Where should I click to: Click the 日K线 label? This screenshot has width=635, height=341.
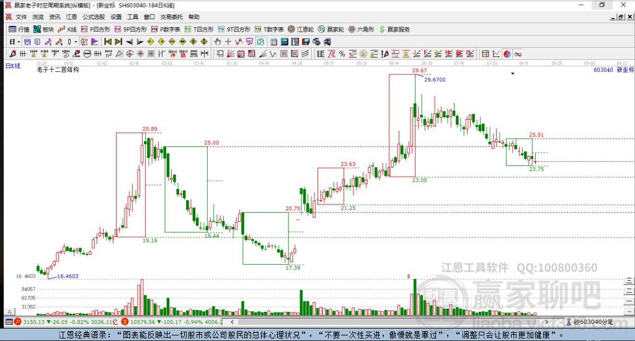(x=13, y=66)
